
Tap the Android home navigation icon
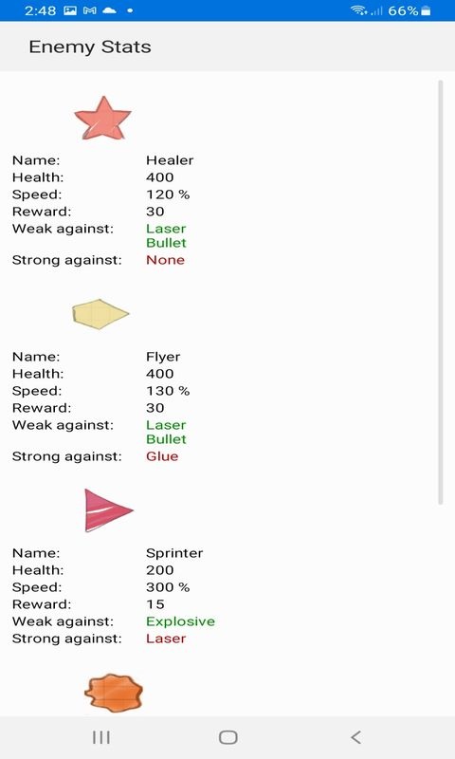227,737
